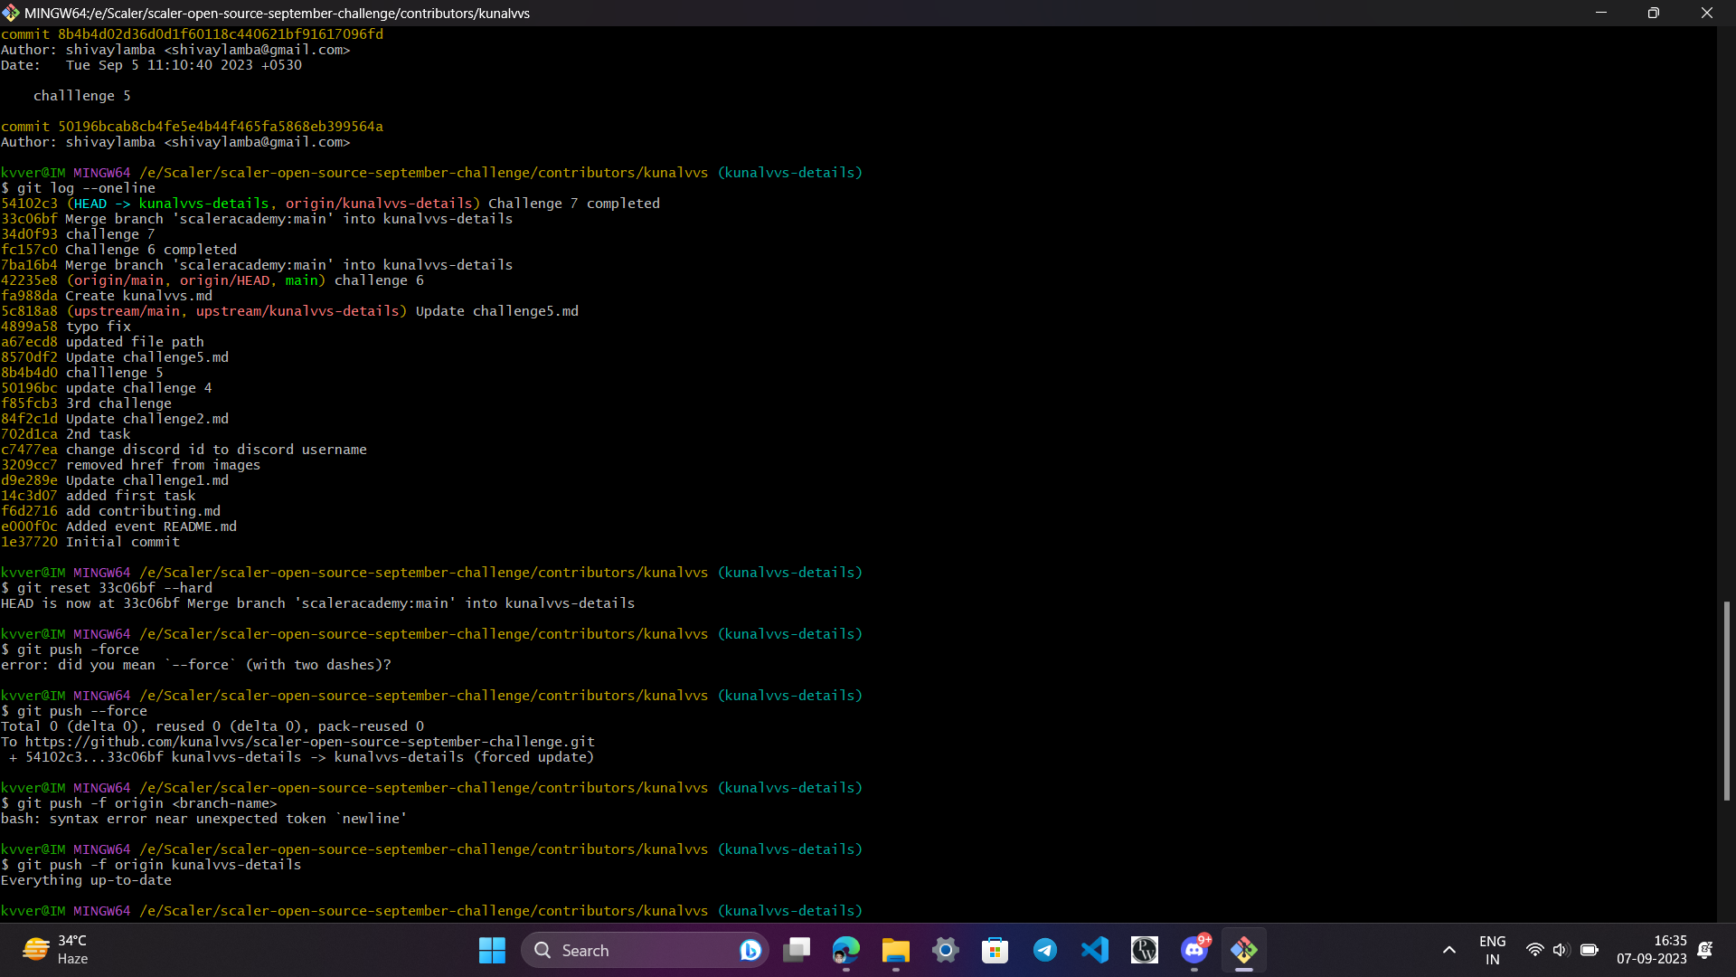1736x977 pixels.
Task: Open the PW app in taskbar
Action: tap(1145, 951)
